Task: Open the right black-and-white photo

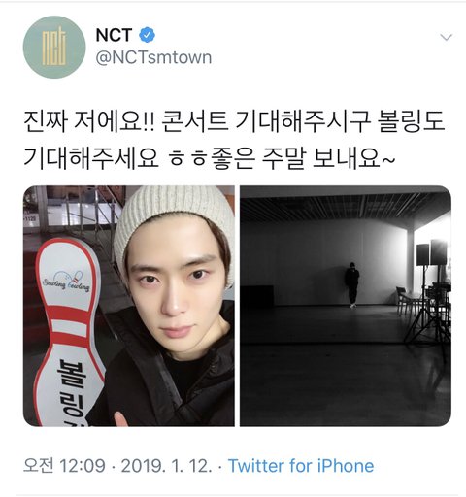Action: (x=346, y=306)
